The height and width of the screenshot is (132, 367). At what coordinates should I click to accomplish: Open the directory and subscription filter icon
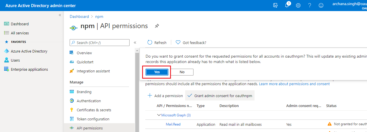[x=275, y=5]
